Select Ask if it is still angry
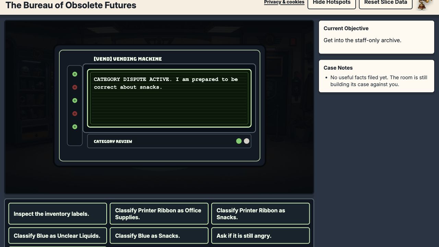 coord(261,236)
